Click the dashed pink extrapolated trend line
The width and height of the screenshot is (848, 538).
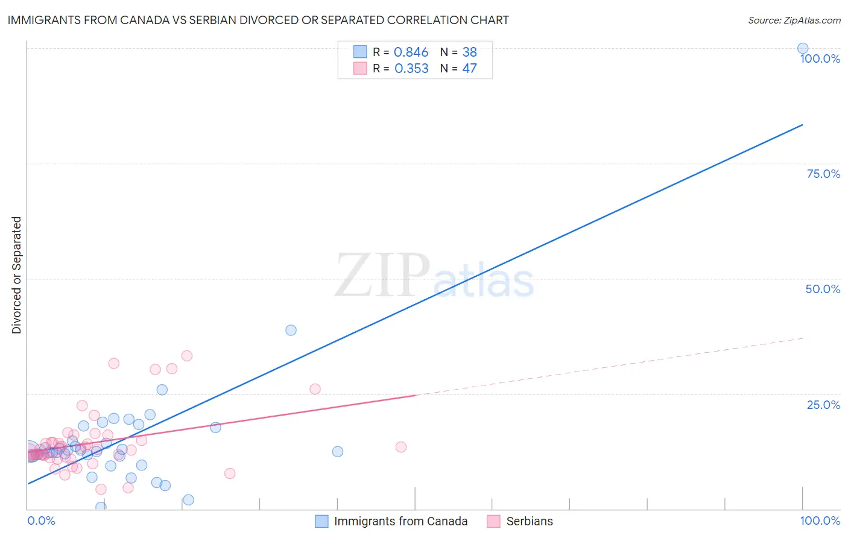tap(609, 367)
